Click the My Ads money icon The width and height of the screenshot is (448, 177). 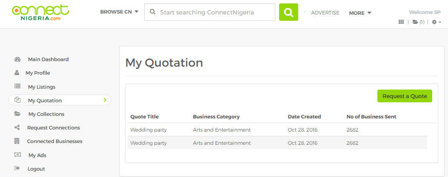pos(17,155)
